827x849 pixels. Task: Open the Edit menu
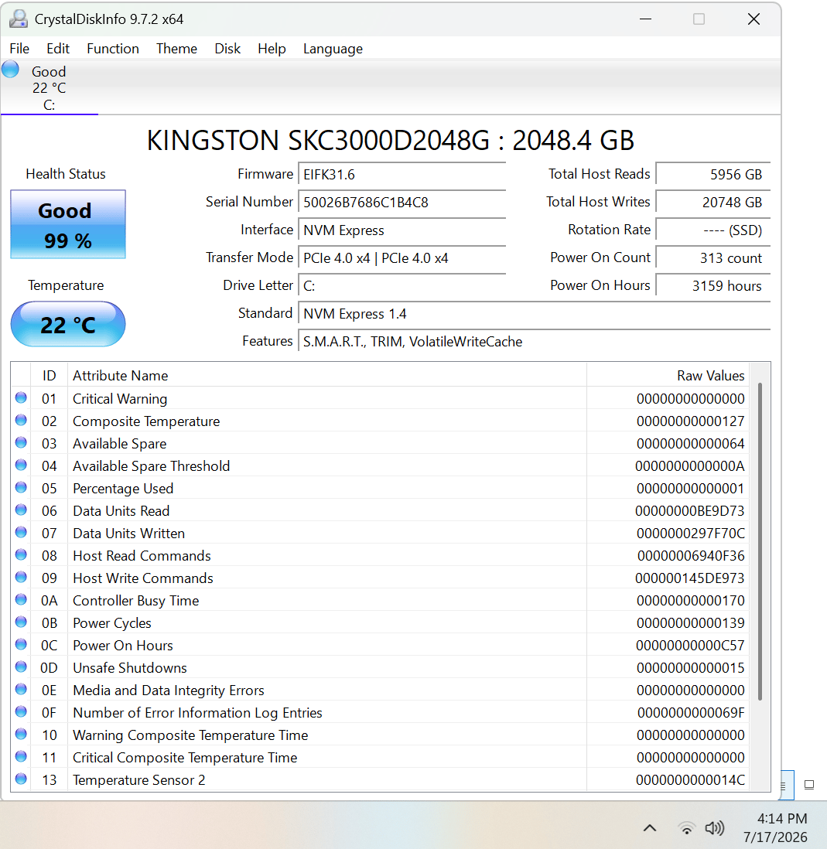pos(58,49)
